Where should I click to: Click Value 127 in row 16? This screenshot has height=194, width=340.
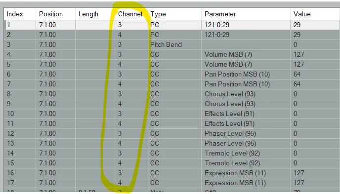coord(315,173)
